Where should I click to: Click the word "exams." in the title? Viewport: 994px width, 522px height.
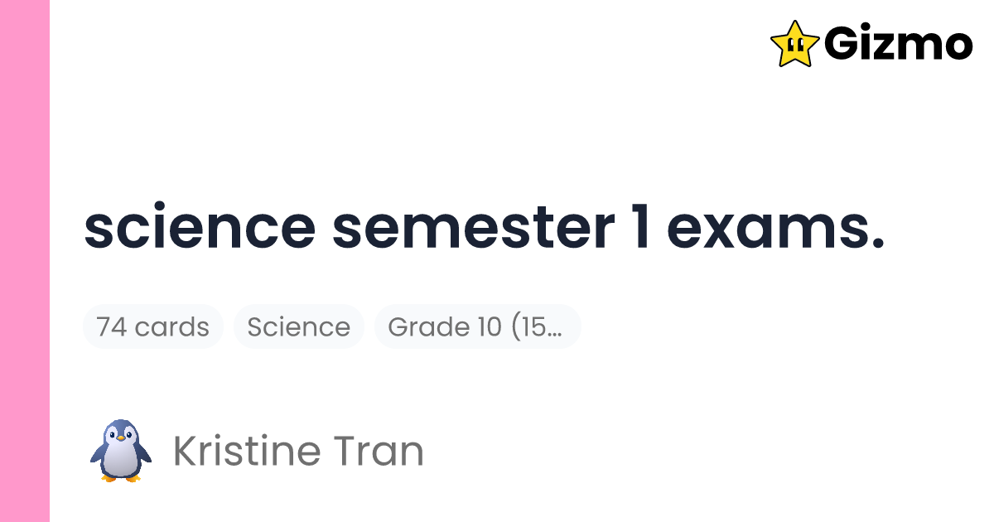pyautogui.click(x=776, y=229)
